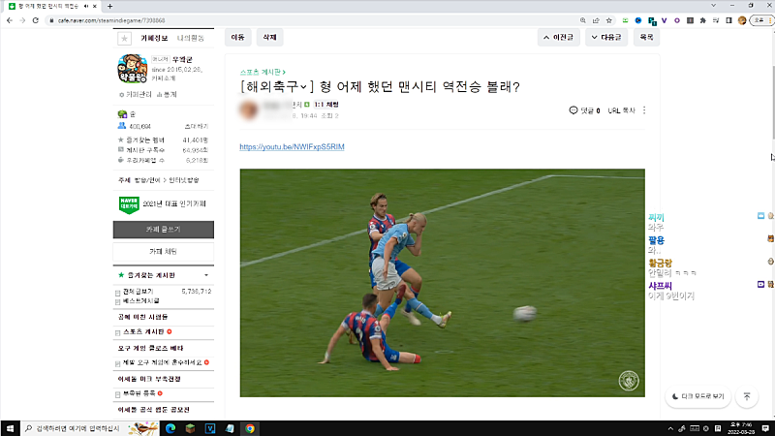
Task: Open the tab search chevron
Action: tap(713, 6)
